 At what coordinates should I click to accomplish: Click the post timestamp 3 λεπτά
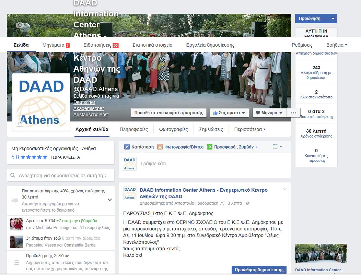click(x=235, y=203)
